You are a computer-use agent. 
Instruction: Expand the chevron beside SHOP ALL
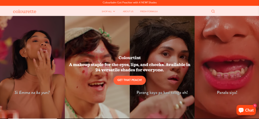click(114, 11)
